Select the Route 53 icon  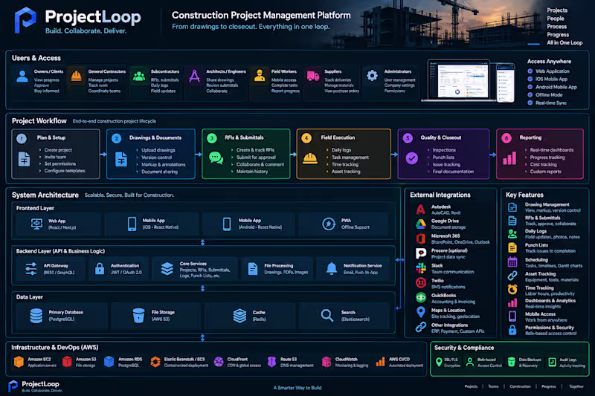271,362
